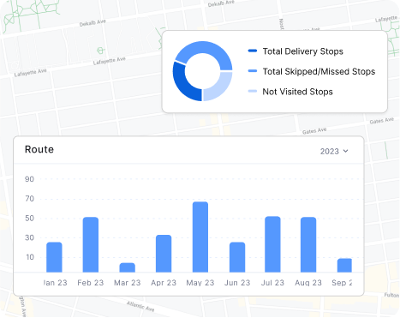Select the Total Delivery Stops legend item
400x318 pixels.
pos(296,51)
